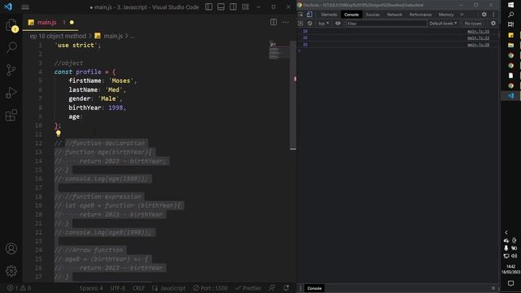Open the VS Code hamburger menu

tap(25, 7)
